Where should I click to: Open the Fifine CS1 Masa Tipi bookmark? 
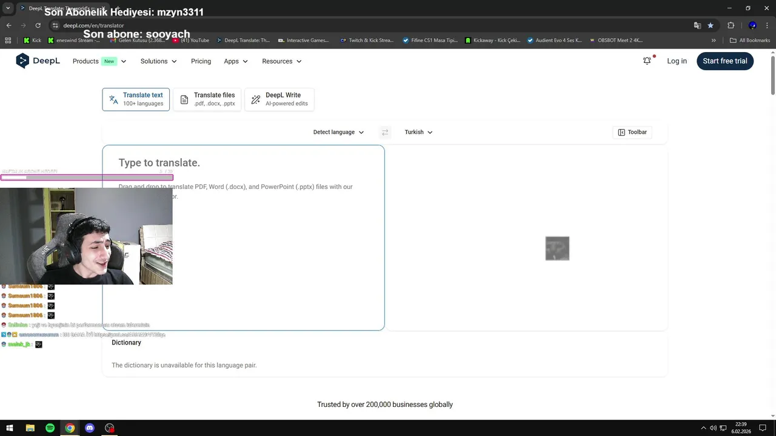point(430,41)
